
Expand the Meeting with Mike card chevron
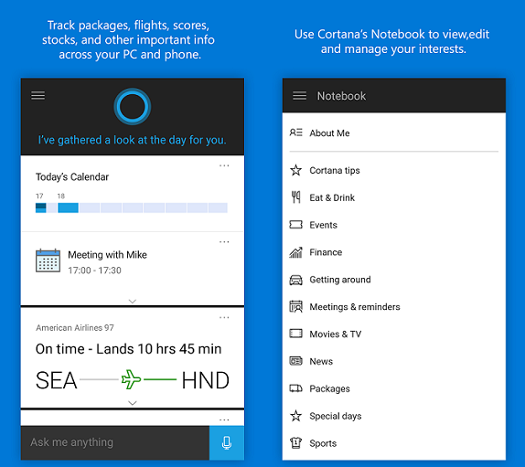[x=133, y=302]
